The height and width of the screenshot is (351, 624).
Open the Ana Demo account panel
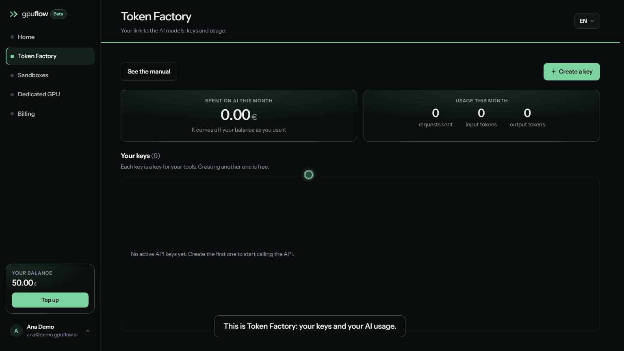point(50,331)
